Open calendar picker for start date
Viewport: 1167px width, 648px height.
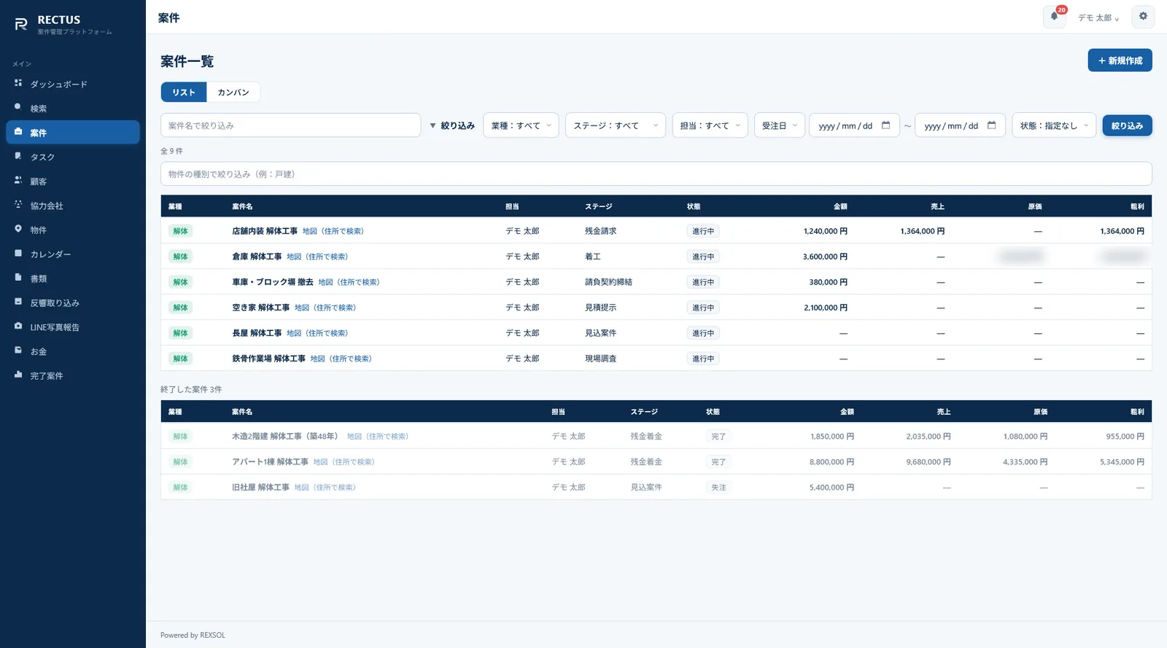pos(886,125)
